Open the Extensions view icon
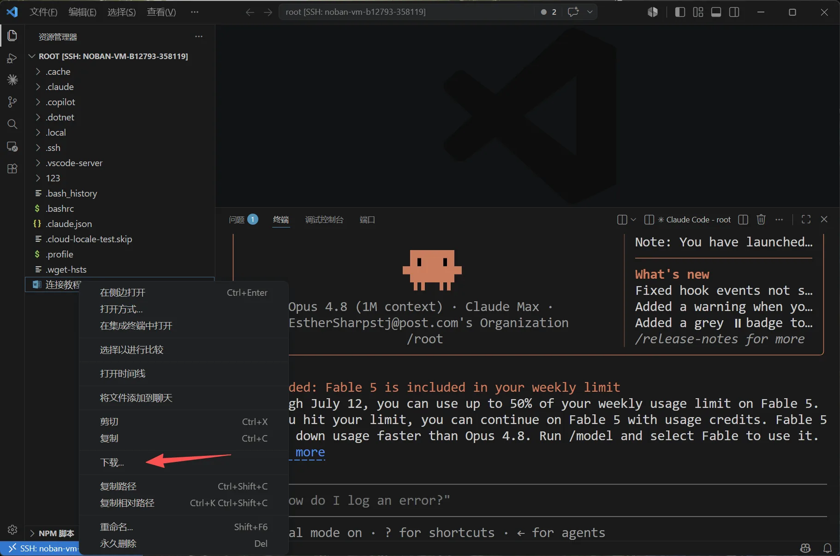840x556 pixels. 12,168
